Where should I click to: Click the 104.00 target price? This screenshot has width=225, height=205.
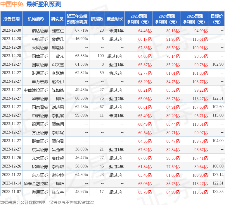pos(218,141)
